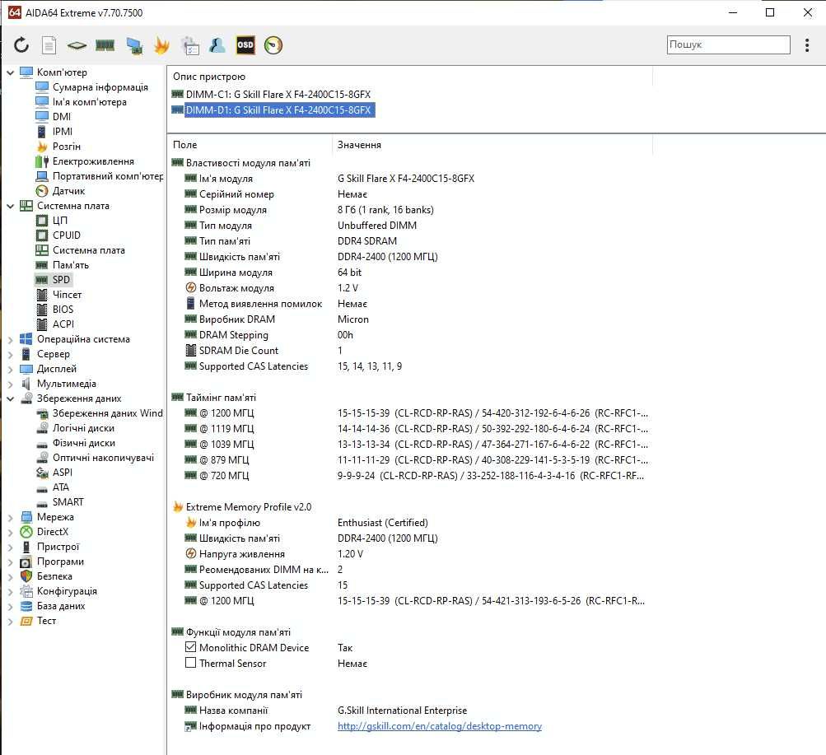Open the audit manager toolbar icon
The image size is (826, 755).
click(x=189, y=46)
